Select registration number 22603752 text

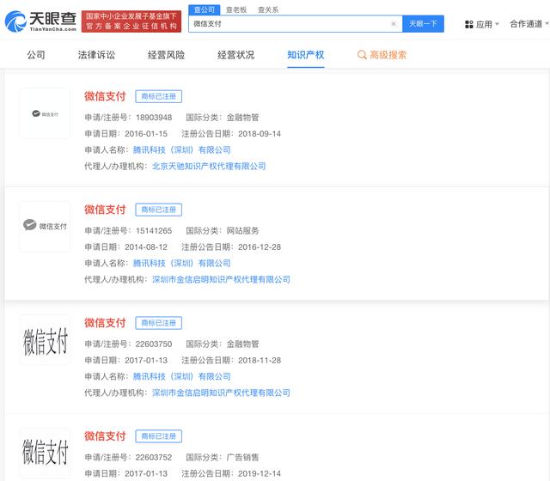pyautogui.click(x=154, y=457)
